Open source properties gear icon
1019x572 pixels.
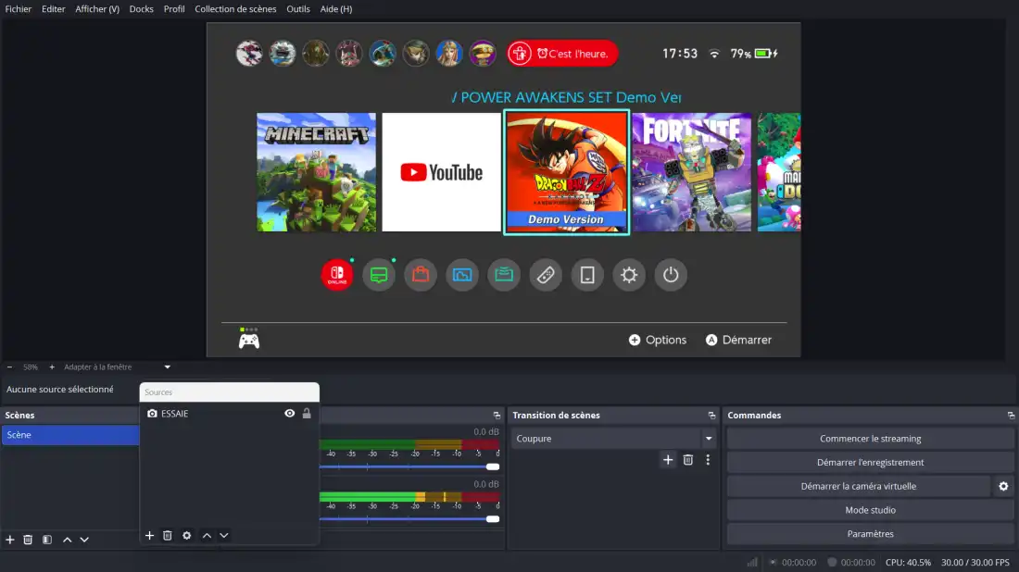(186, 536)
